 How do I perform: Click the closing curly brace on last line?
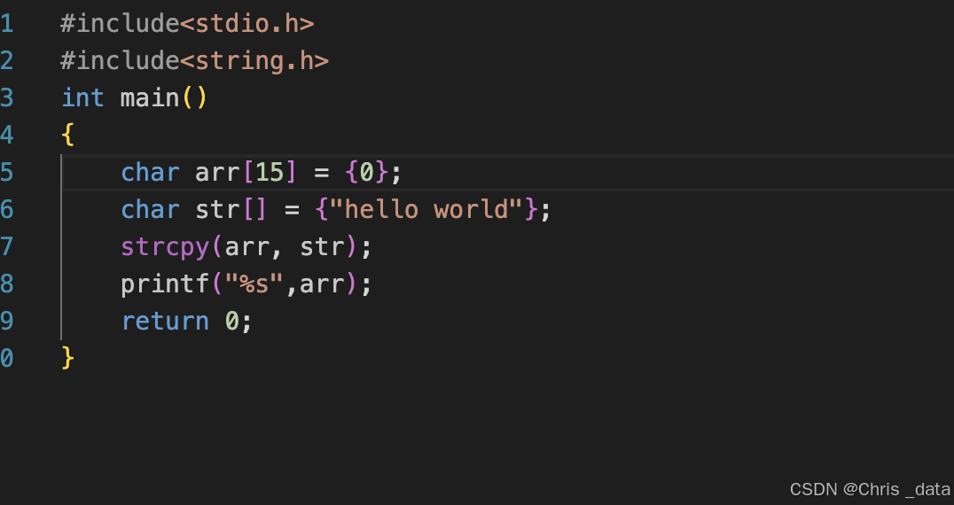[x=67, y=358]
